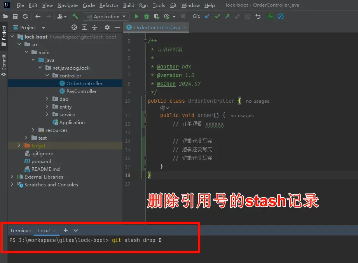358x263 pixels.
Task: Open the Navigate menu
Action: pos(68,5)
